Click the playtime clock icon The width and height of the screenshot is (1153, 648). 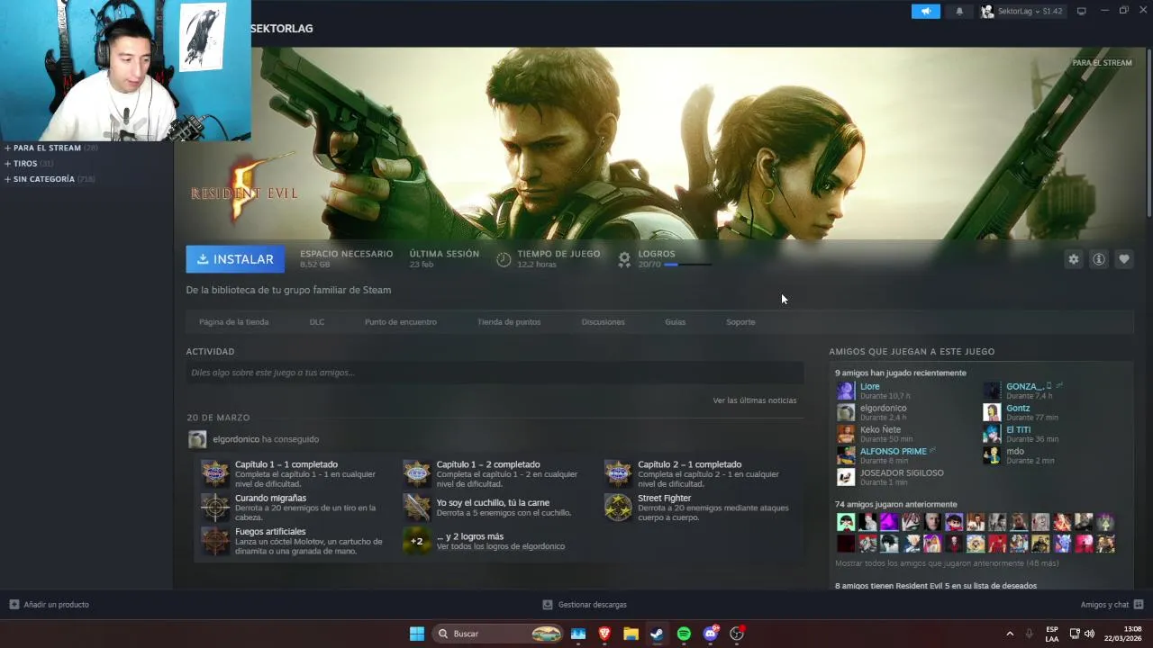click(504, 259)
